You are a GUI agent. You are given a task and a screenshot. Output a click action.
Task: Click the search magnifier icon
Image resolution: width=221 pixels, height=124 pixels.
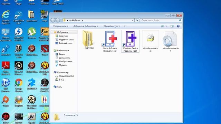coord(180,20)
